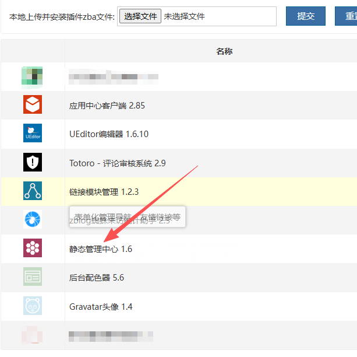Click the blurred plugin name in last row
The width and height of the screenshot is (357, 357).
point(111,336)
